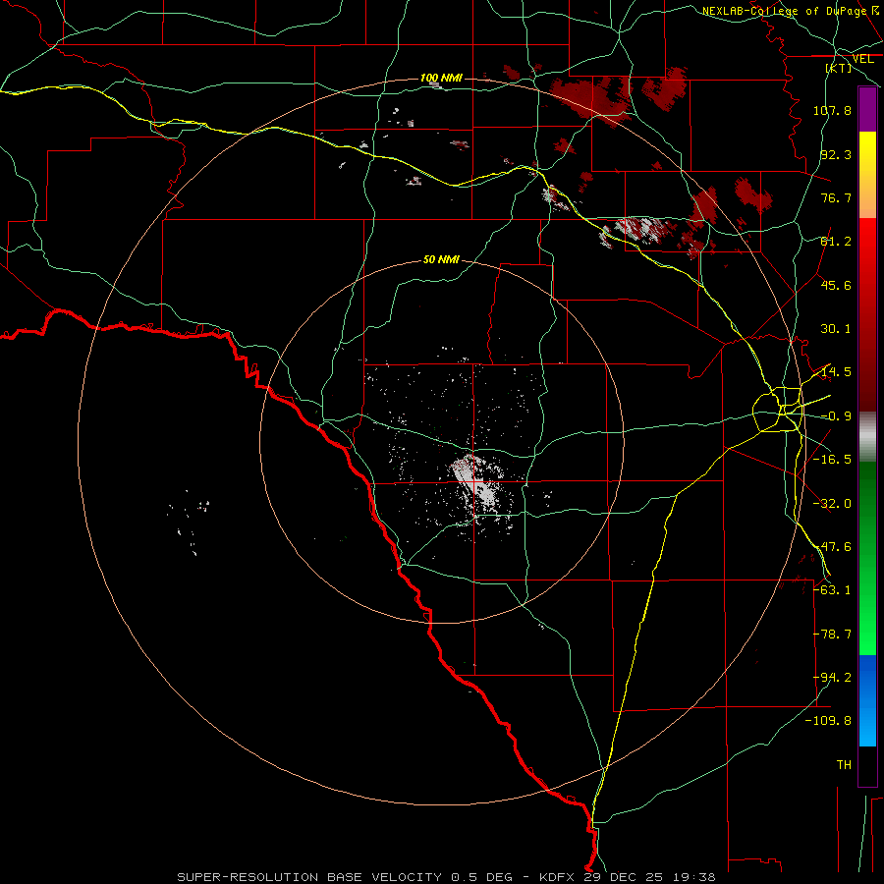Click the 107.8 velocity scale value
Viewport: 884px width, 884px height.
coord(832,110)
